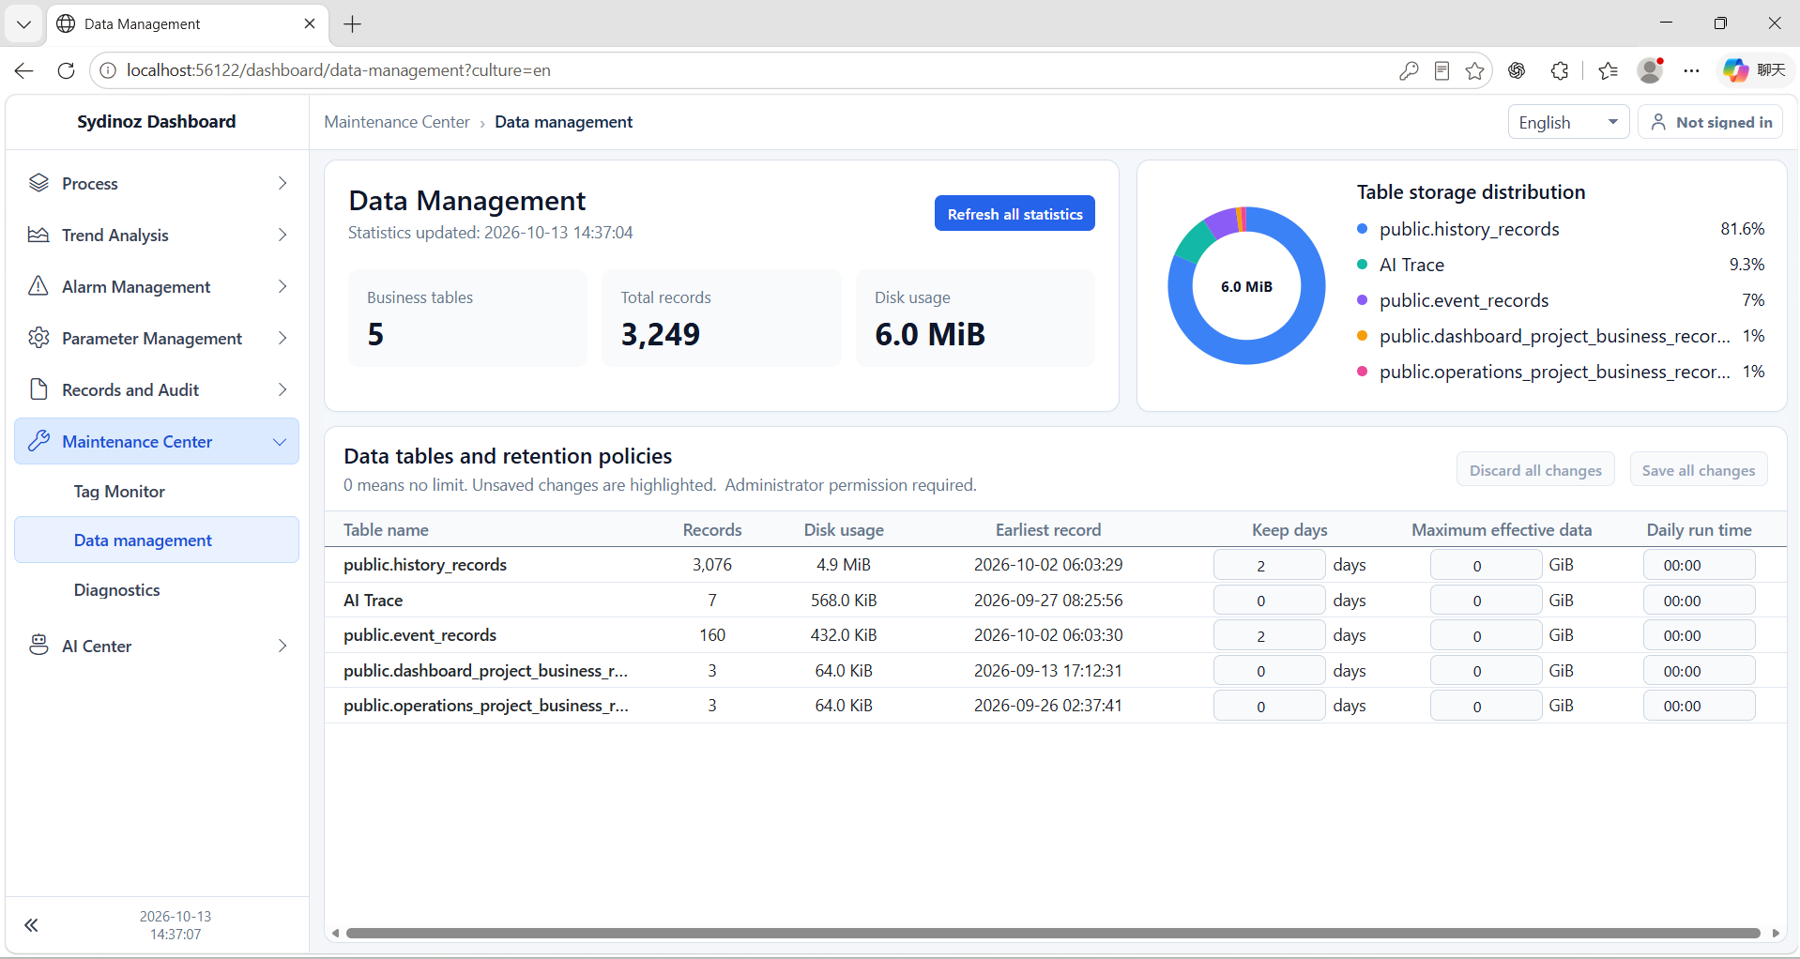Screen dimensions: 1800x959
Task: Open Tag Monitor submenu item
Action: [119, 492]
